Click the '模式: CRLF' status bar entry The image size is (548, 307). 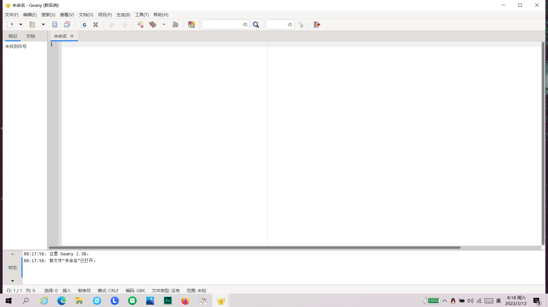108,290
